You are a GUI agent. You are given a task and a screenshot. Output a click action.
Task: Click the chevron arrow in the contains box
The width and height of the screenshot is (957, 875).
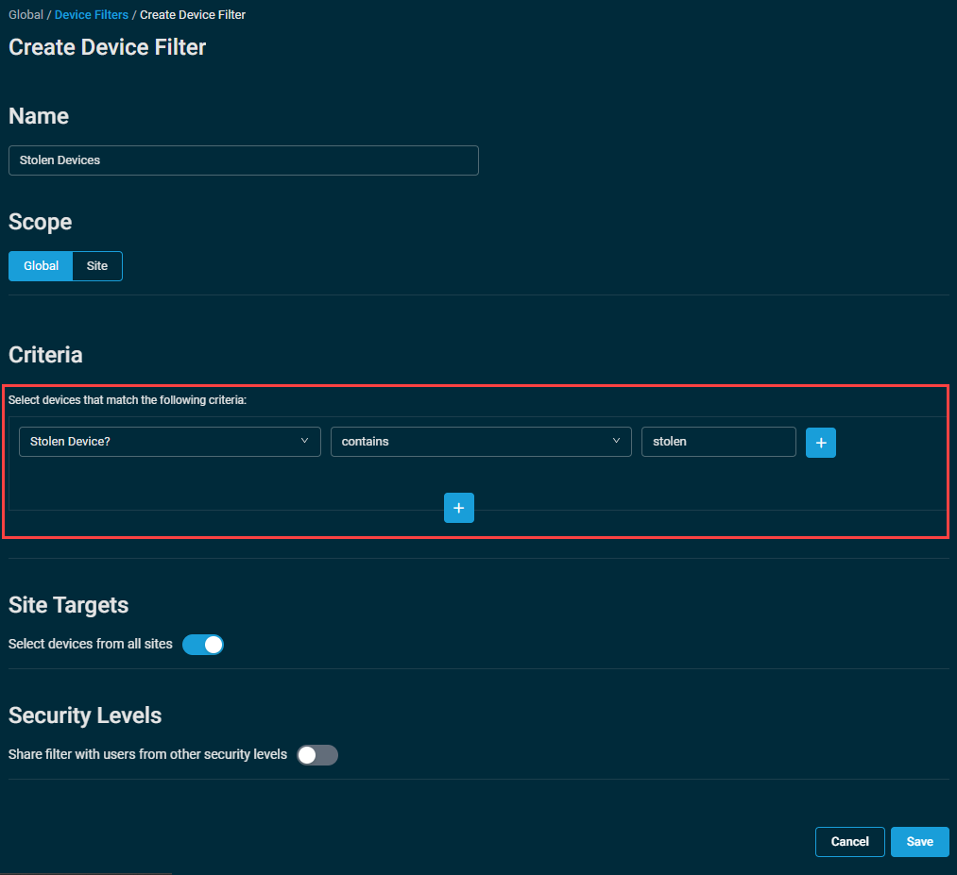point(616,441)
